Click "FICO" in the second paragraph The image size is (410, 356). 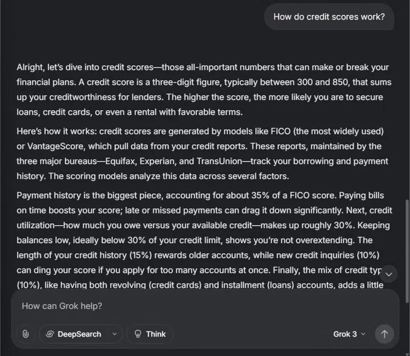(x=280, y=131)
